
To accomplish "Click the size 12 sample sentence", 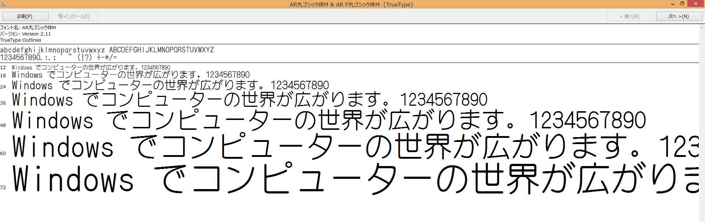I will point(91,67).
